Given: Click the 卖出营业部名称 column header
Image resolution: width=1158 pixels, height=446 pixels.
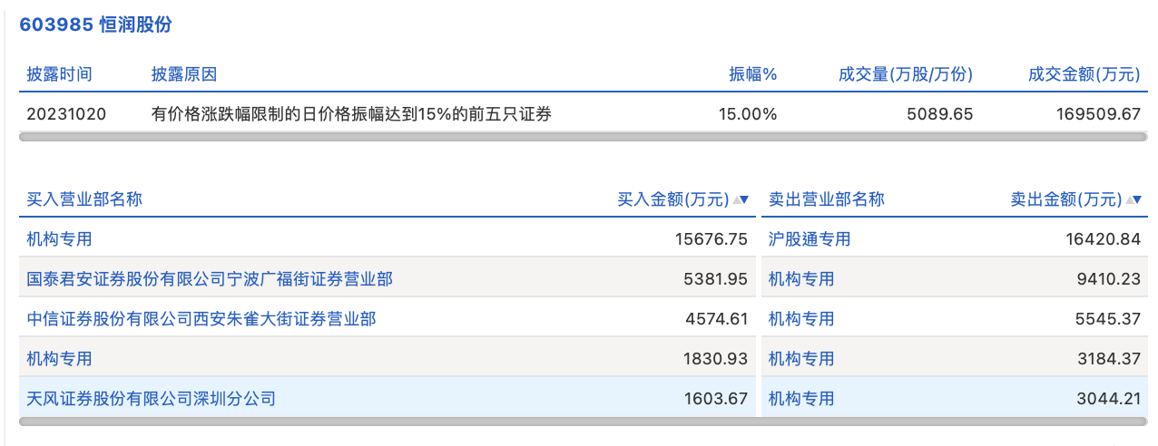Looking at the screenshot, I should click(x=826, y=199).
